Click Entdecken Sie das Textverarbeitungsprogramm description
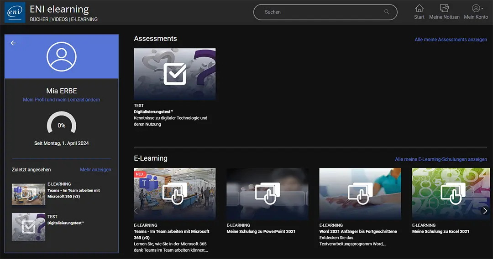 [x=353, y=241]
